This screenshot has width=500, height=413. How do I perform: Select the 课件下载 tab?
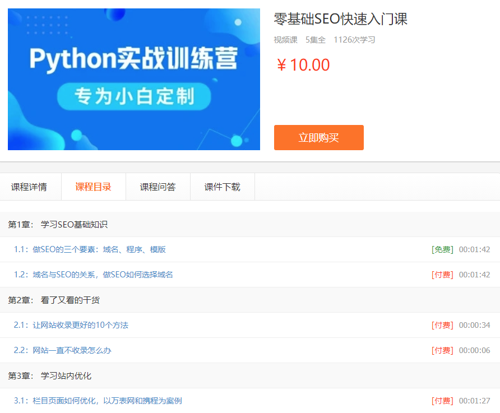click(x=223, y=187)
